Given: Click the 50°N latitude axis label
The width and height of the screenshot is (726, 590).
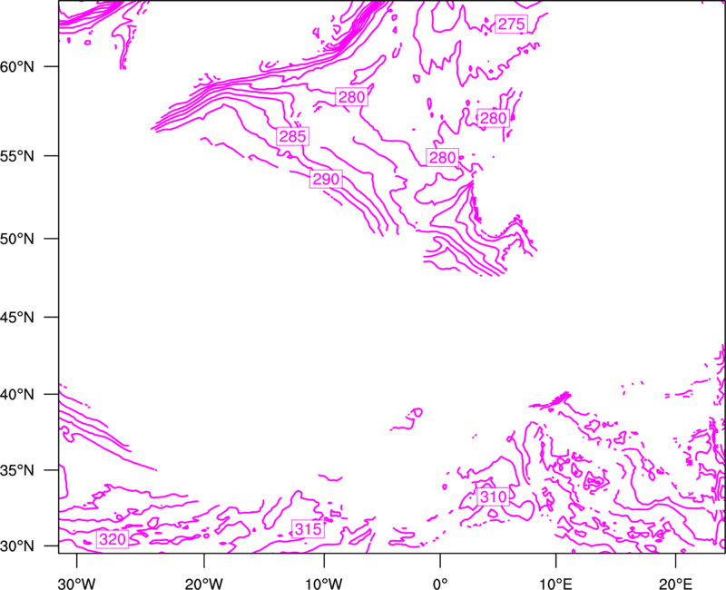Looking at the screenshot, I should point(17,239).
